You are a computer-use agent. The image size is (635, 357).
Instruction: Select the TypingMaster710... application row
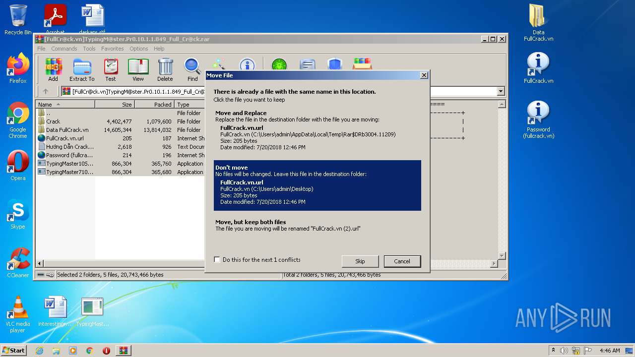121,172
